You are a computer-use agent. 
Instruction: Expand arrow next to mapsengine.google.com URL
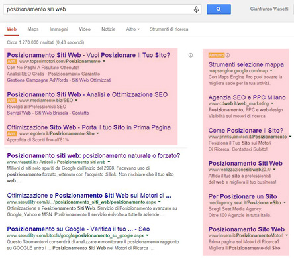(x=271, y=71)
